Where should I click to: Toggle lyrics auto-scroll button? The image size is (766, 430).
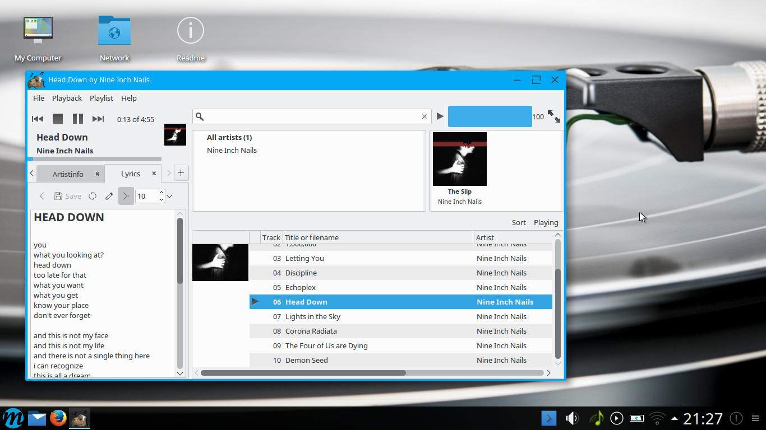tap(126, 196)
